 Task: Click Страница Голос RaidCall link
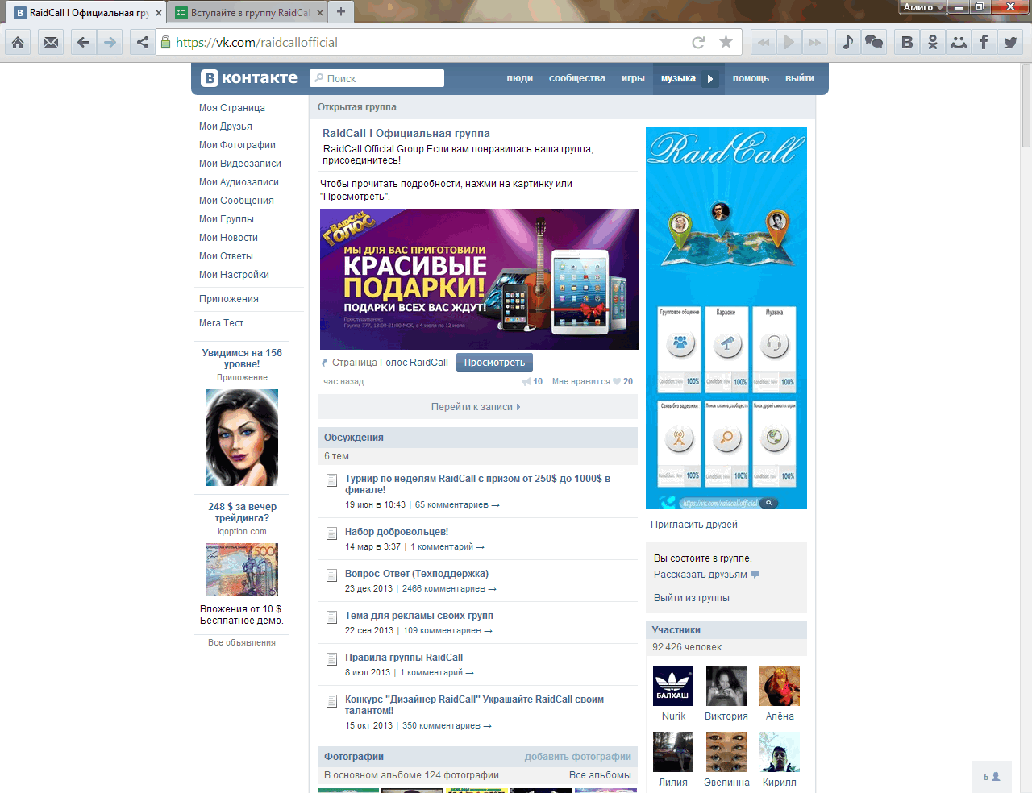[389, 363]
